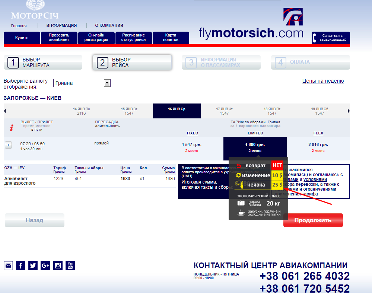Click the Связаться с авиакомпанией button

[x=331, y=38]
